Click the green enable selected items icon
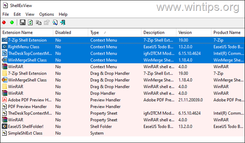The height and width of the screenshot is (143, 245). point(12,23)
